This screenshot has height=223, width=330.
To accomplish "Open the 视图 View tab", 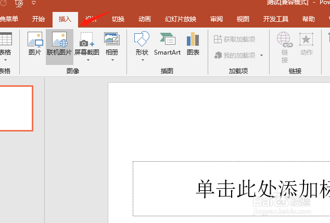I will (x=243, y=19).
